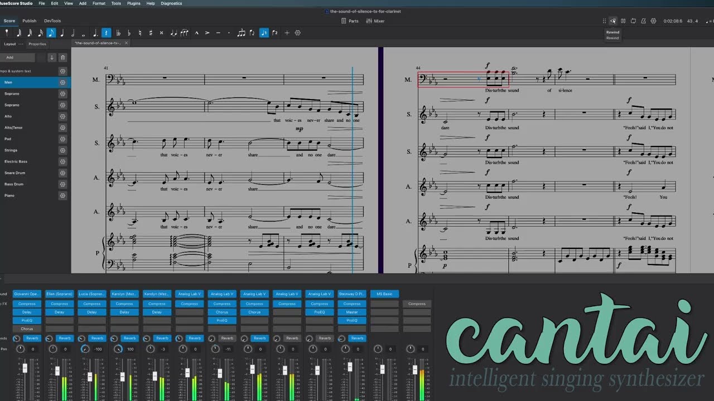714x401 pixels.
Task: Open settings for Electric Bass instrument
Action: [62, 162]
